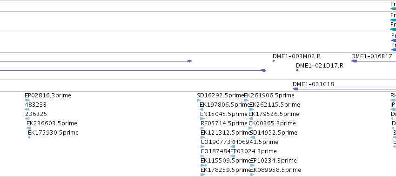Select the DME1-016B17 feature label
The width and height of the screenshot is (396, 177).
coord(371,56)
